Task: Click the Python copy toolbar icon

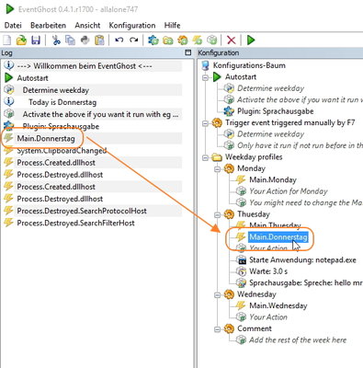Action: (85, 40)
